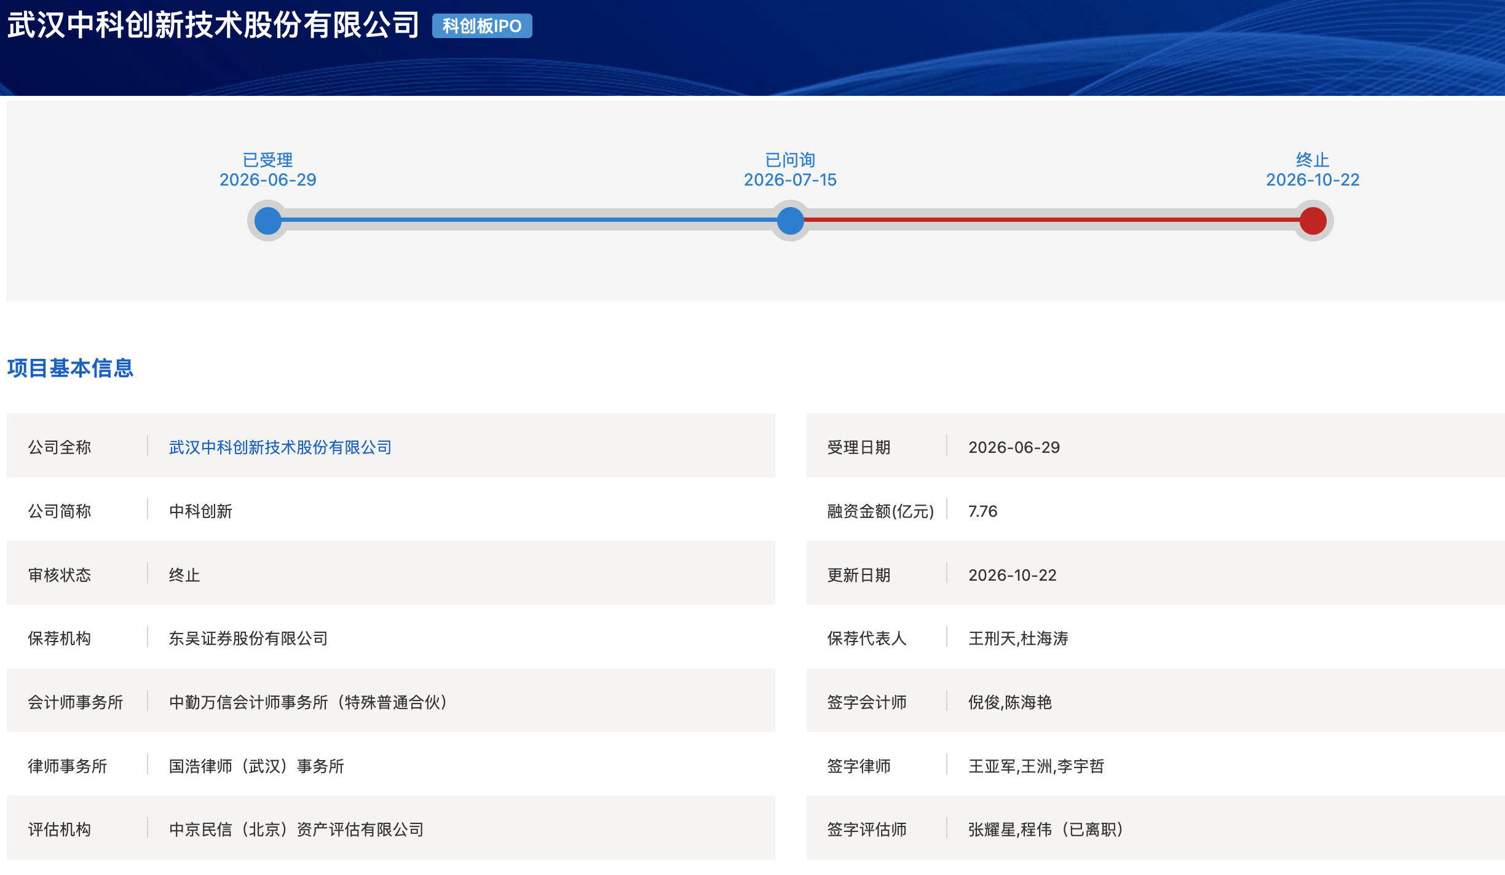Click the review status value 终止
The width and height of the screenshot is (1505, 875).
coord(184,575)
